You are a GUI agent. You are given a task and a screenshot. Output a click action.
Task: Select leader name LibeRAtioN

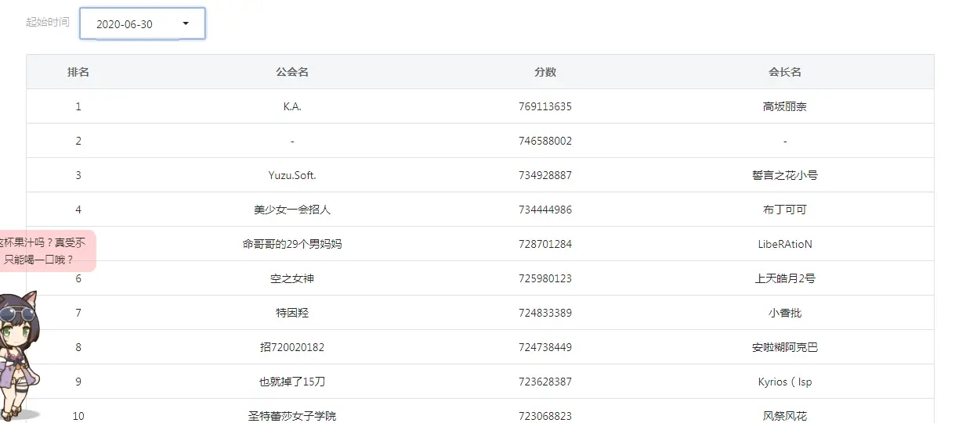tap(785, 244)
